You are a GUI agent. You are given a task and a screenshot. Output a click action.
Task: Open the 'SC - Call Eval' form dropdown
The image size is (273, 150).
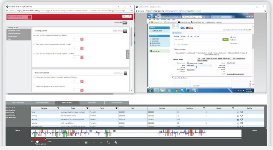pyautogui.click(x=30, y=17)
